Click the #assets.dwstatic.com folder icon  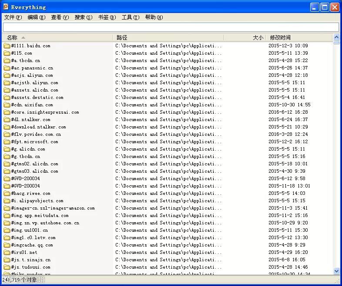tap(7, 98)
